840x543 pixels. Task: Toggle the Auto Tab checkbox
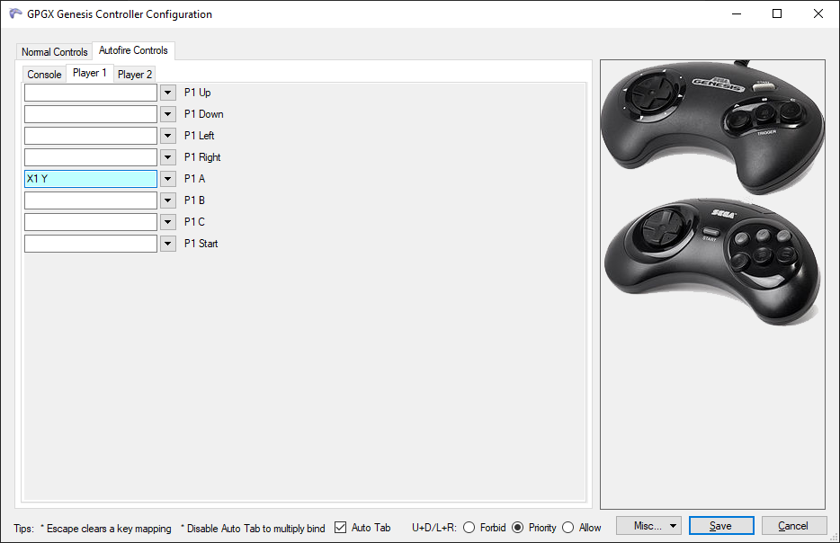[x=339, y=528]
